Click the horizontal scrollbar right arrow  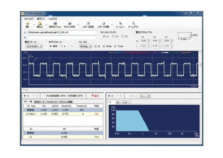pyautogui.click(x=200, y=89)
